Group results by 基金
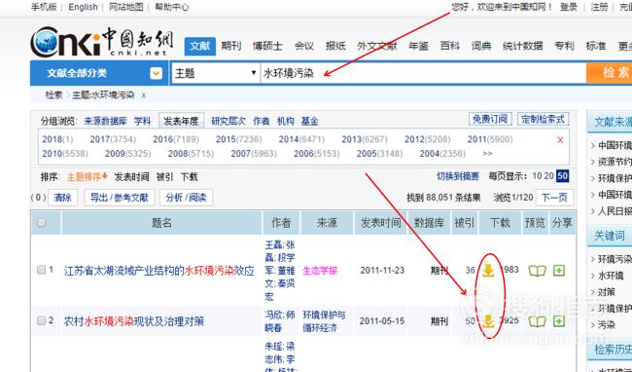Image resolution: width=632 pixels, height=372 pixels. click(309, 121)
